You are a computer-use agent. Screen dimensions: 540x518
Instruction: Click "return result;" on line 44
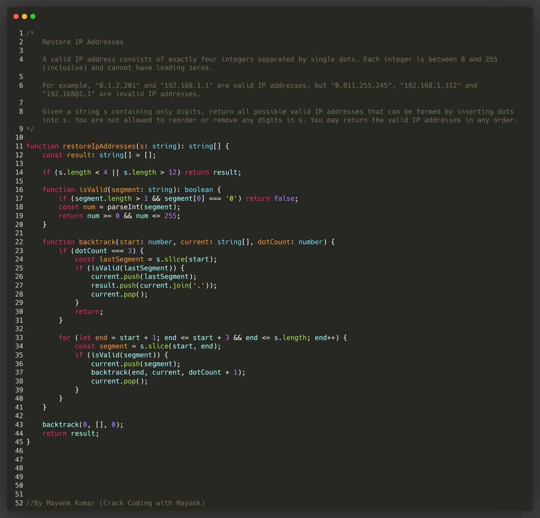click(x=71, y=434)
